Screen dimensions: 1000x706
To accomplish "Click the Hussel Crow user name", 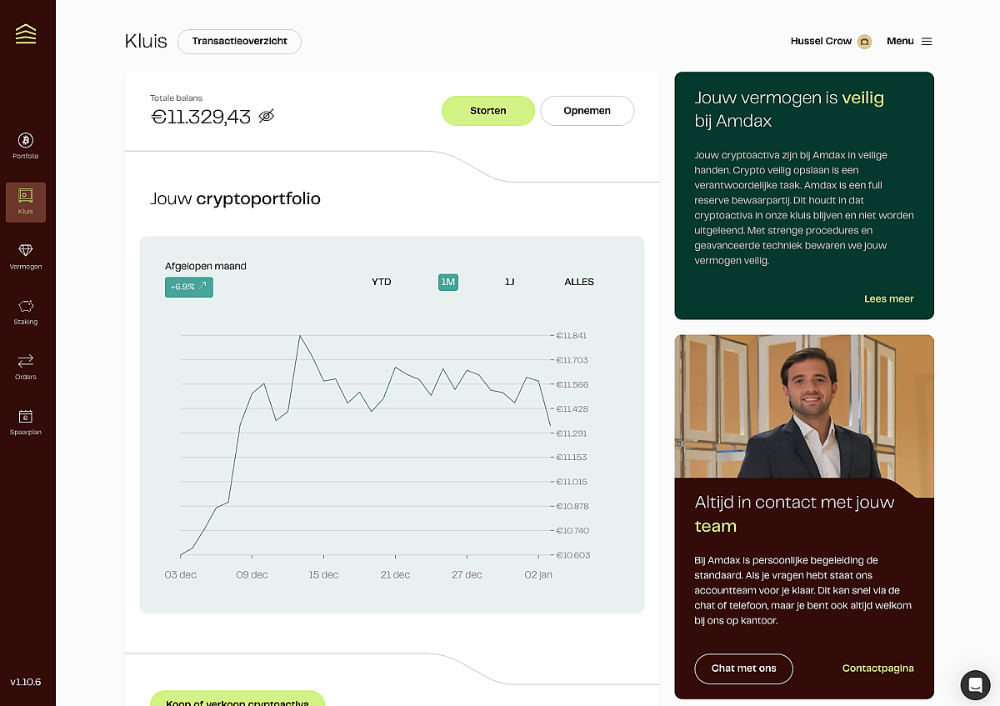I will tap(821, 41).
